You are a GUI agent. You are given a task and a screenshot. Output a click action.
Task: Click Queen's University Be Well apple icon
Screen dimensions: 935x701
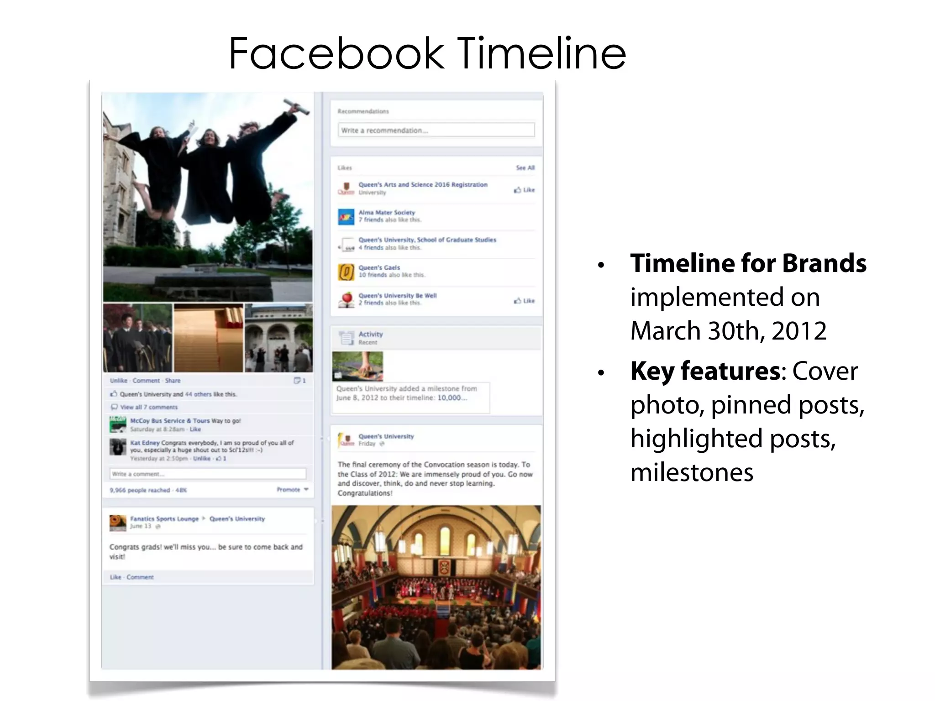[347, 299]
